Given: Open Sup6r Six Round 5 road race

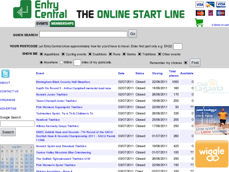Looking at the screenshot, I should (x=73, y=88).
